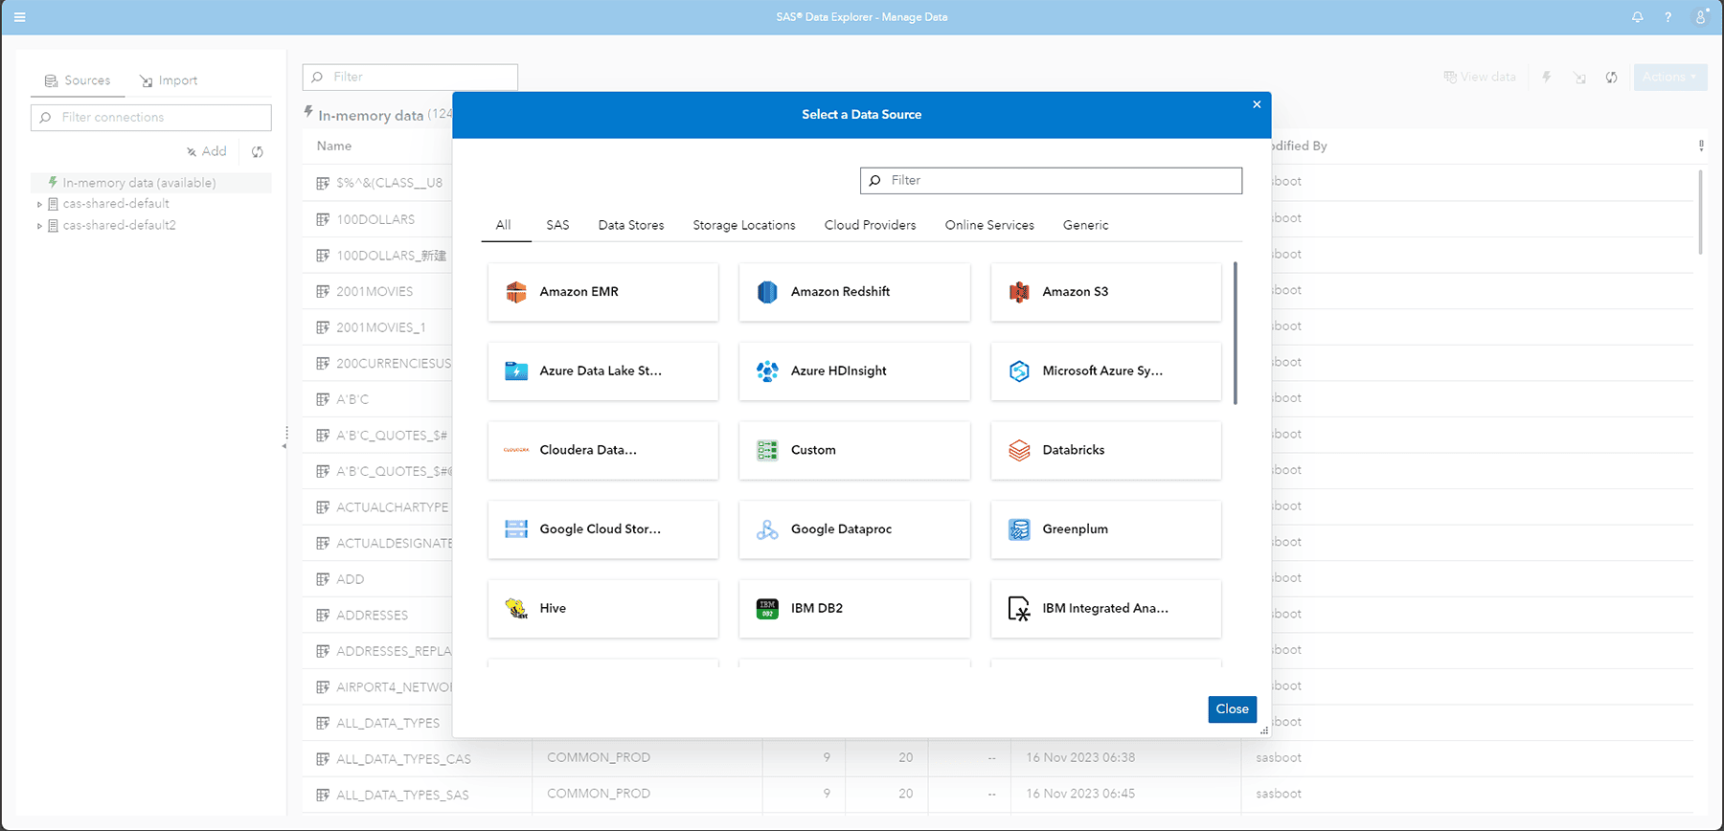Select the Greenplum data source tile
The height and width of the screenshot is (831, 1724).
coord(1106,529)
